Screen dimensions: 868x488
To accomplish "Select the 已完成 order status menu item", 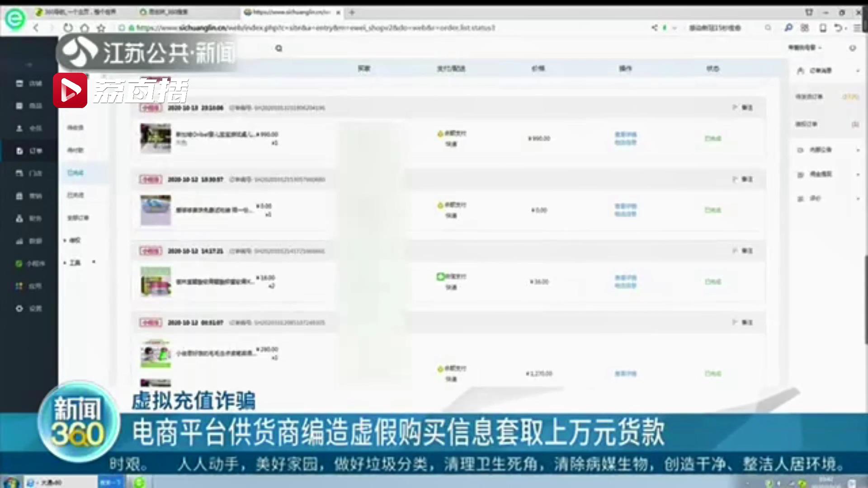I will [x=75, y=173].
